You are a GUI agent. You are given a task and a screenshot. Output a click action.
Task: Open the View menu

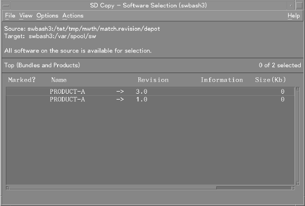26,15
